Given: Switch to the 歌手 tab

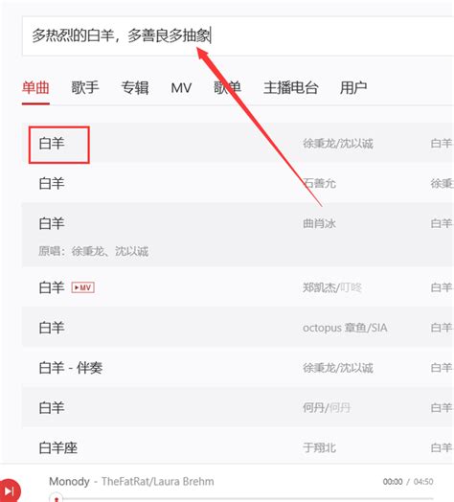Looking at the screenshot, I should pos(85,87).
